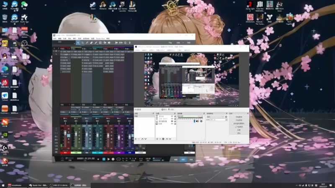This screenshot has height=188, width=335.
Task: Add a scene with OBS Scenes plus button
Action: [x=136, y=139]
